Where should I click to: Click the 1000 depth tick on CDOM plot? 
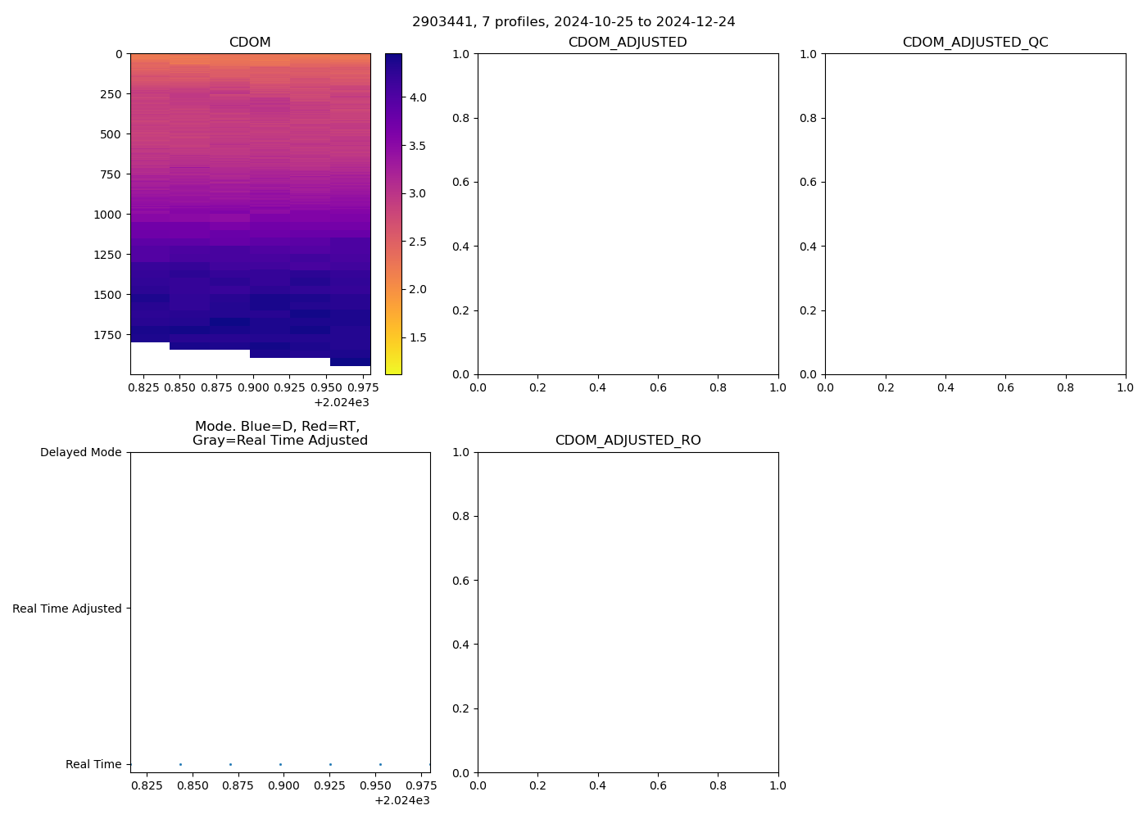(107, 215)
